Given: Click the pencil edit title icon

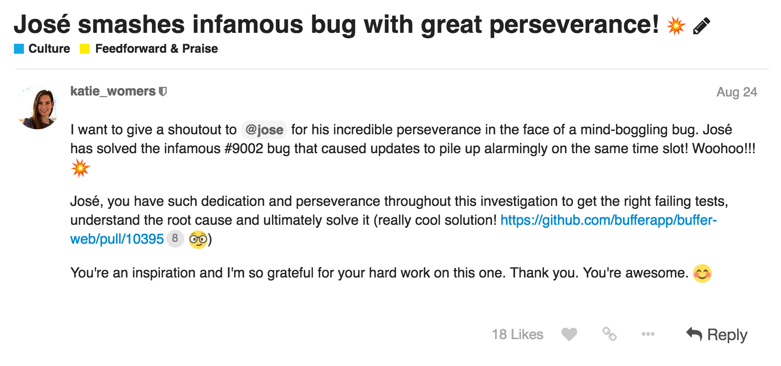Looking at the screenshot, I should click(x=701, y=26).
